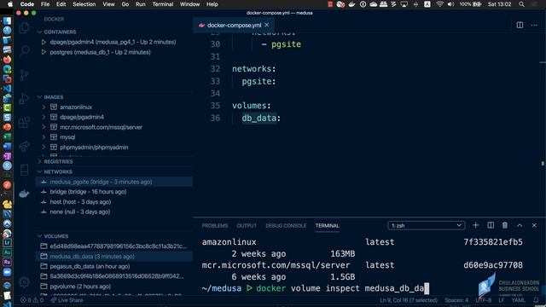
Task: Open the Selection menu
Action: point(84,4)
